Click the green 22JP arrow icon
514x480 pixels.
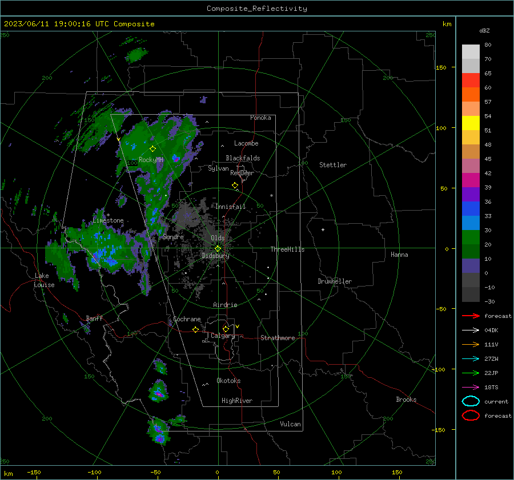coord(471,373)
